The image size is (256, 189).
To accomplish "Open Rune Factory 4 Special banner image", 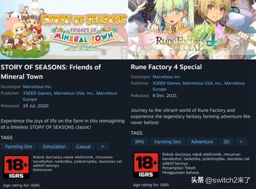I will (x=192, y=30).
